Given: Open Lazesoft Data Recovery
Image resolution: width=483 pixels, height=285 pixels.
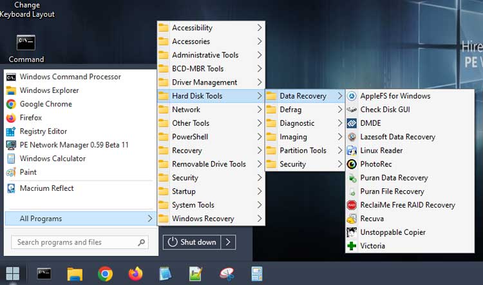Looking at the screenshot, I should click(410, 137).
